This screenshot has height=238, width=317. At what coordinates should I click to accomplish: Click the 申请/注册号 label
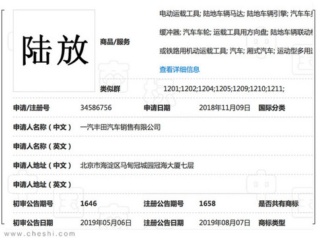click(x=31, y=108)
